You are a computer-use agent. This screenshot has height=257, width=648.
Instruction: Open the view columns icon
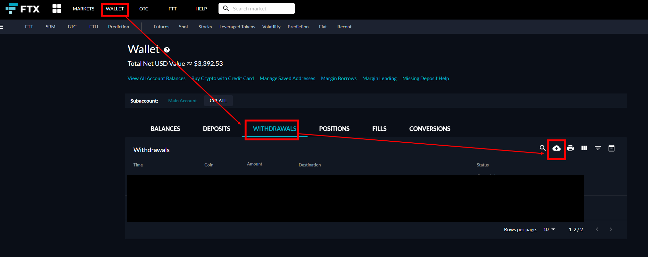click(584, 148)
